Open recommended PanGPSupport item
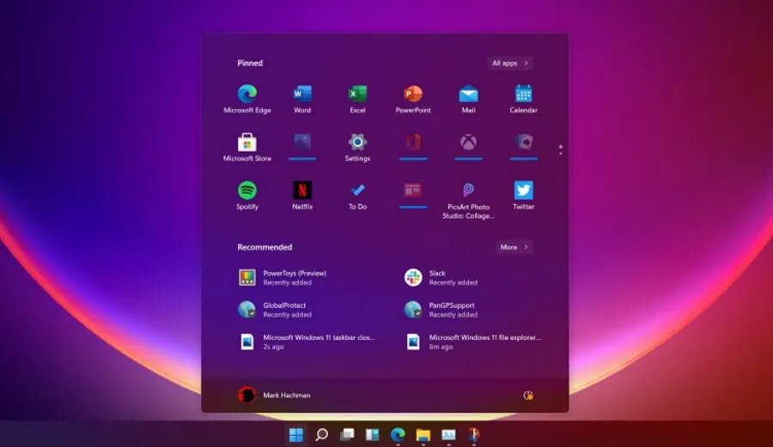The height and width of the screenshot is (447, 773). click(x=441, y=310)
